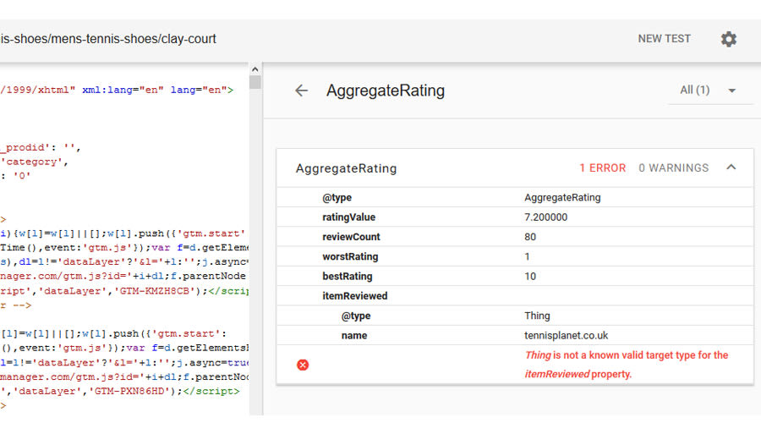
Task: Collapse the AggregateRating result card
Action: coord(731,168)
